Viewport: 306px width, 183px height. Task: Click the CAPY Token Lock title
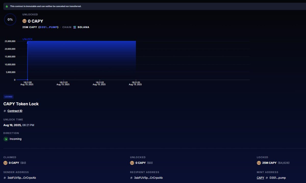21,104
